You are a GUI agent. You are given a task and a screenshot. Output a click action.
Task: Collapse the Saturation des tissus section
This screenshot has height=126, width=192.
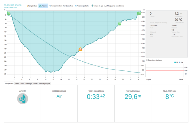click(x=147, y=60)
